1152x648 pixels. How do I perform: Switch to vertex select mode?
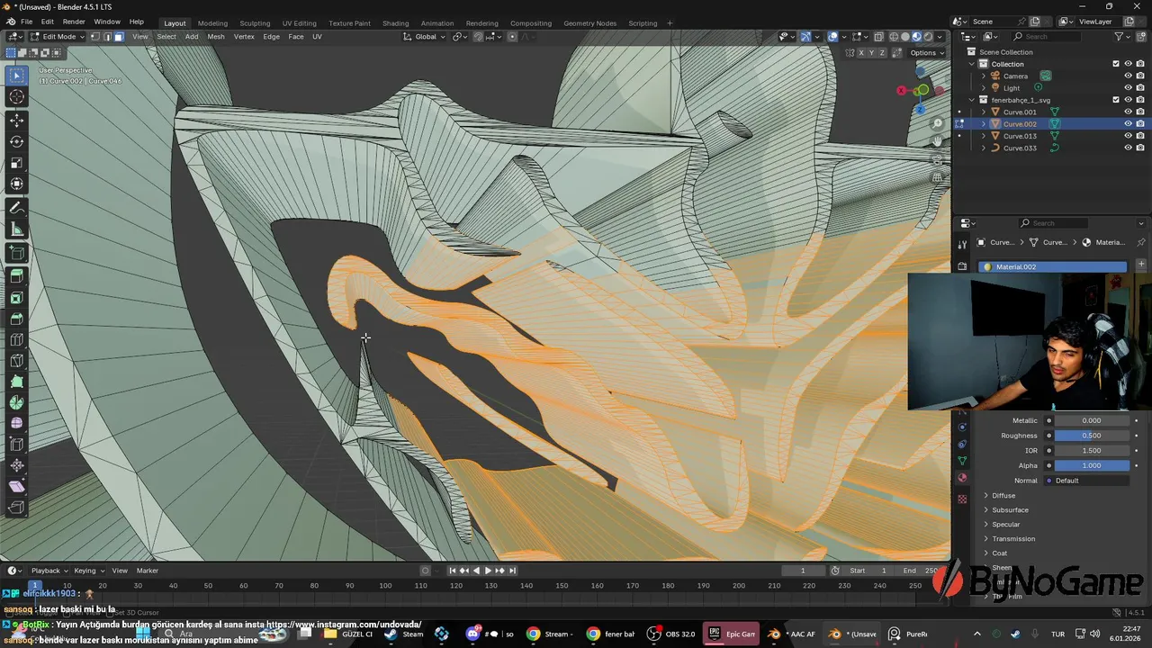click(95, 37)
